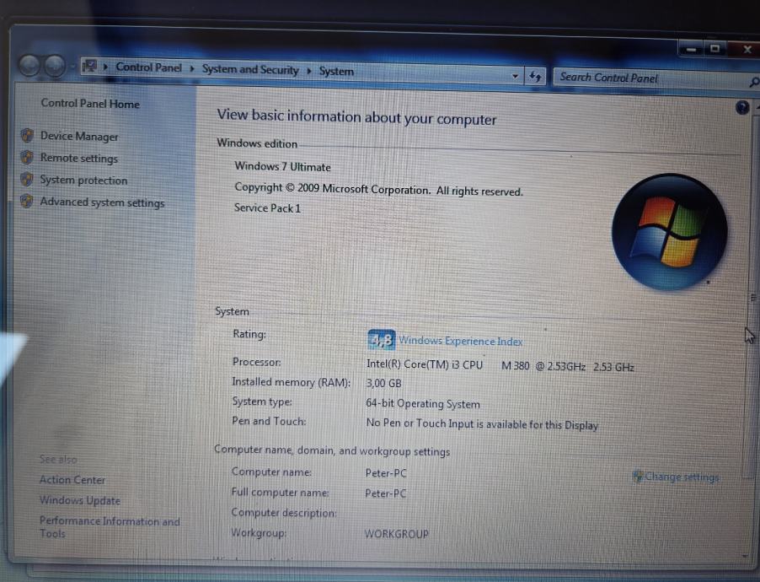Open the blue Help question mark icon
Image resolution: width=760 pixels, height=582 pixels.
pos(741,107)
